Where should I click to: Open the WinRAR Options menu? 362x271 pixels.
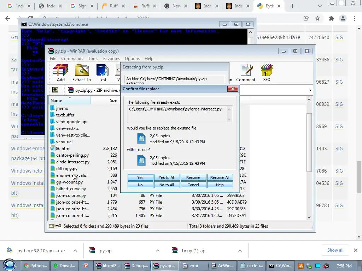coord(132,59)
